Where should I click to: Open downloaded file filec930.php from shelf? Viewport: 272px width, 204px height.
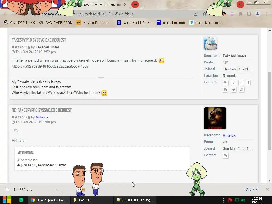point(23,190)
